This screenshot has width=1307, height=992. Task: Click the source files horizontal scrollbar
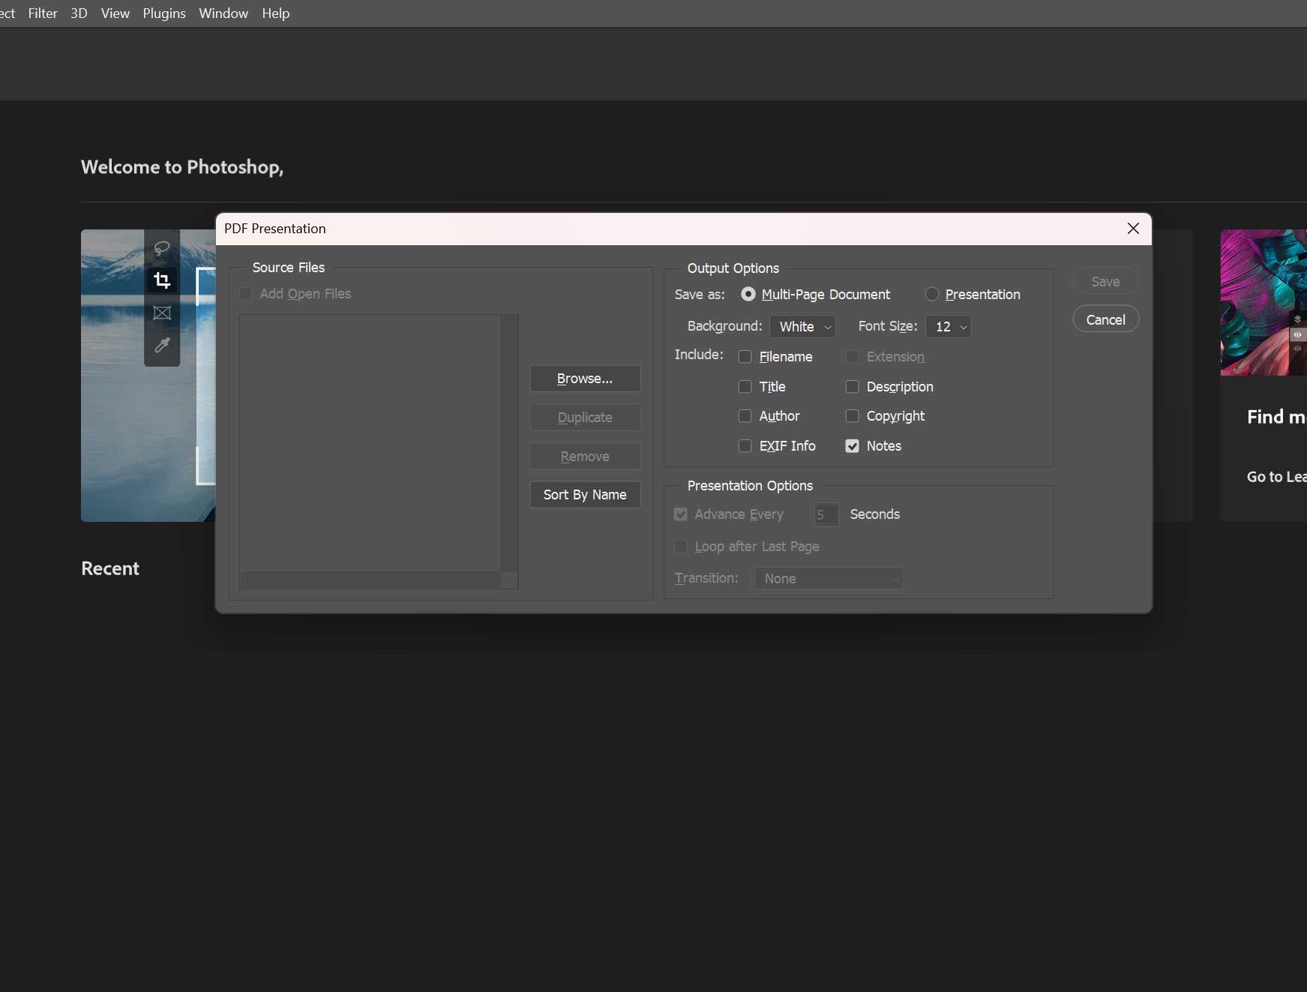pyautogui.click(x=370, y=580)
